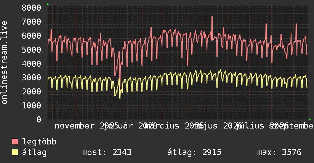Click the green arrow atop the vertical axis
Image resolution: width=314 pixels, height=163 pixels.
tap(48, 4)
